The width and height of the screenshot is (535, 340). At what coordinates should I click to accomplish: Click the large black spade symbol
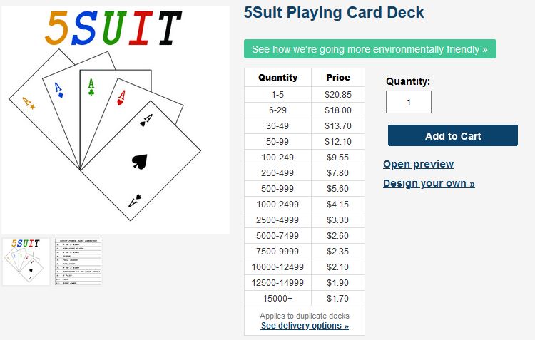coord(140,161)
